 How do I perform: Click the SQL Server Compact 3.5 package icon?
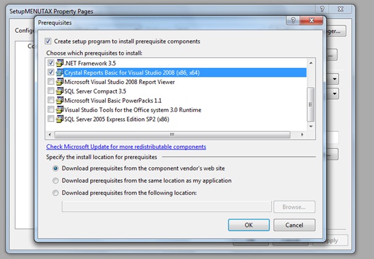(x=59, y=91)
